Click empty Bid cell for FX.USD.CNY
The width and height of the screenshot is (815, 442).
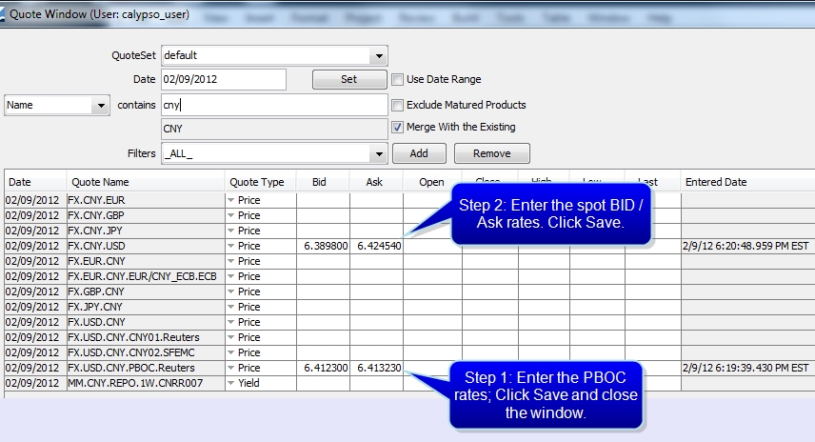click(324, 322)
